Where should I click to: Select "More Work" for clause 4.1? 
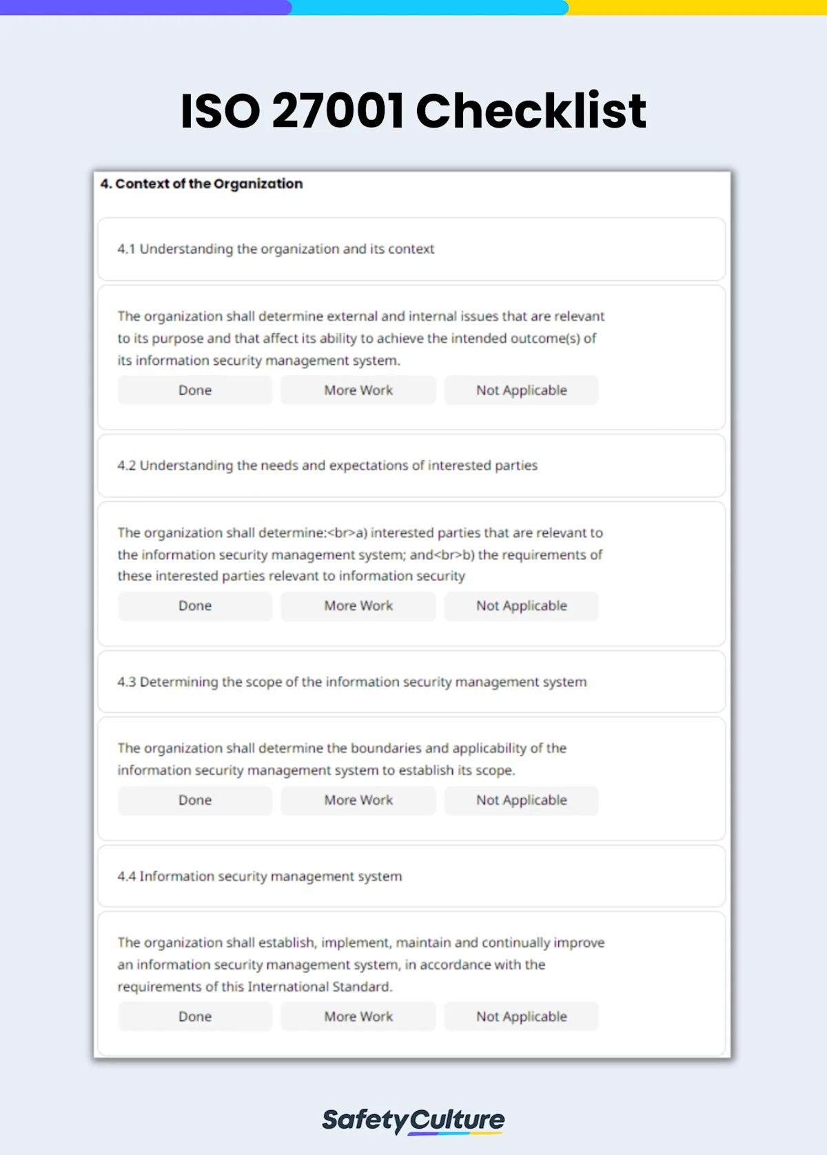click(x=358, y=390)
